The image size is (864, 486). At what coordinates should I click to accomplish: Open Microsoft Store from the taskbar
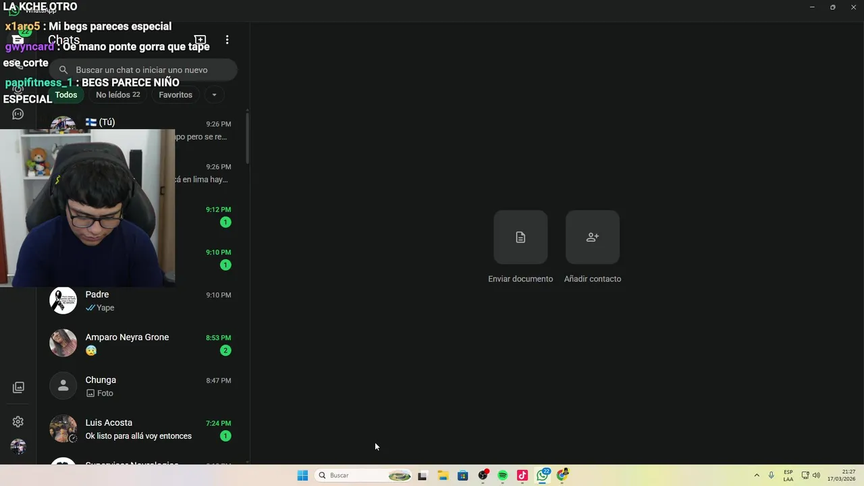coord(462,475)
